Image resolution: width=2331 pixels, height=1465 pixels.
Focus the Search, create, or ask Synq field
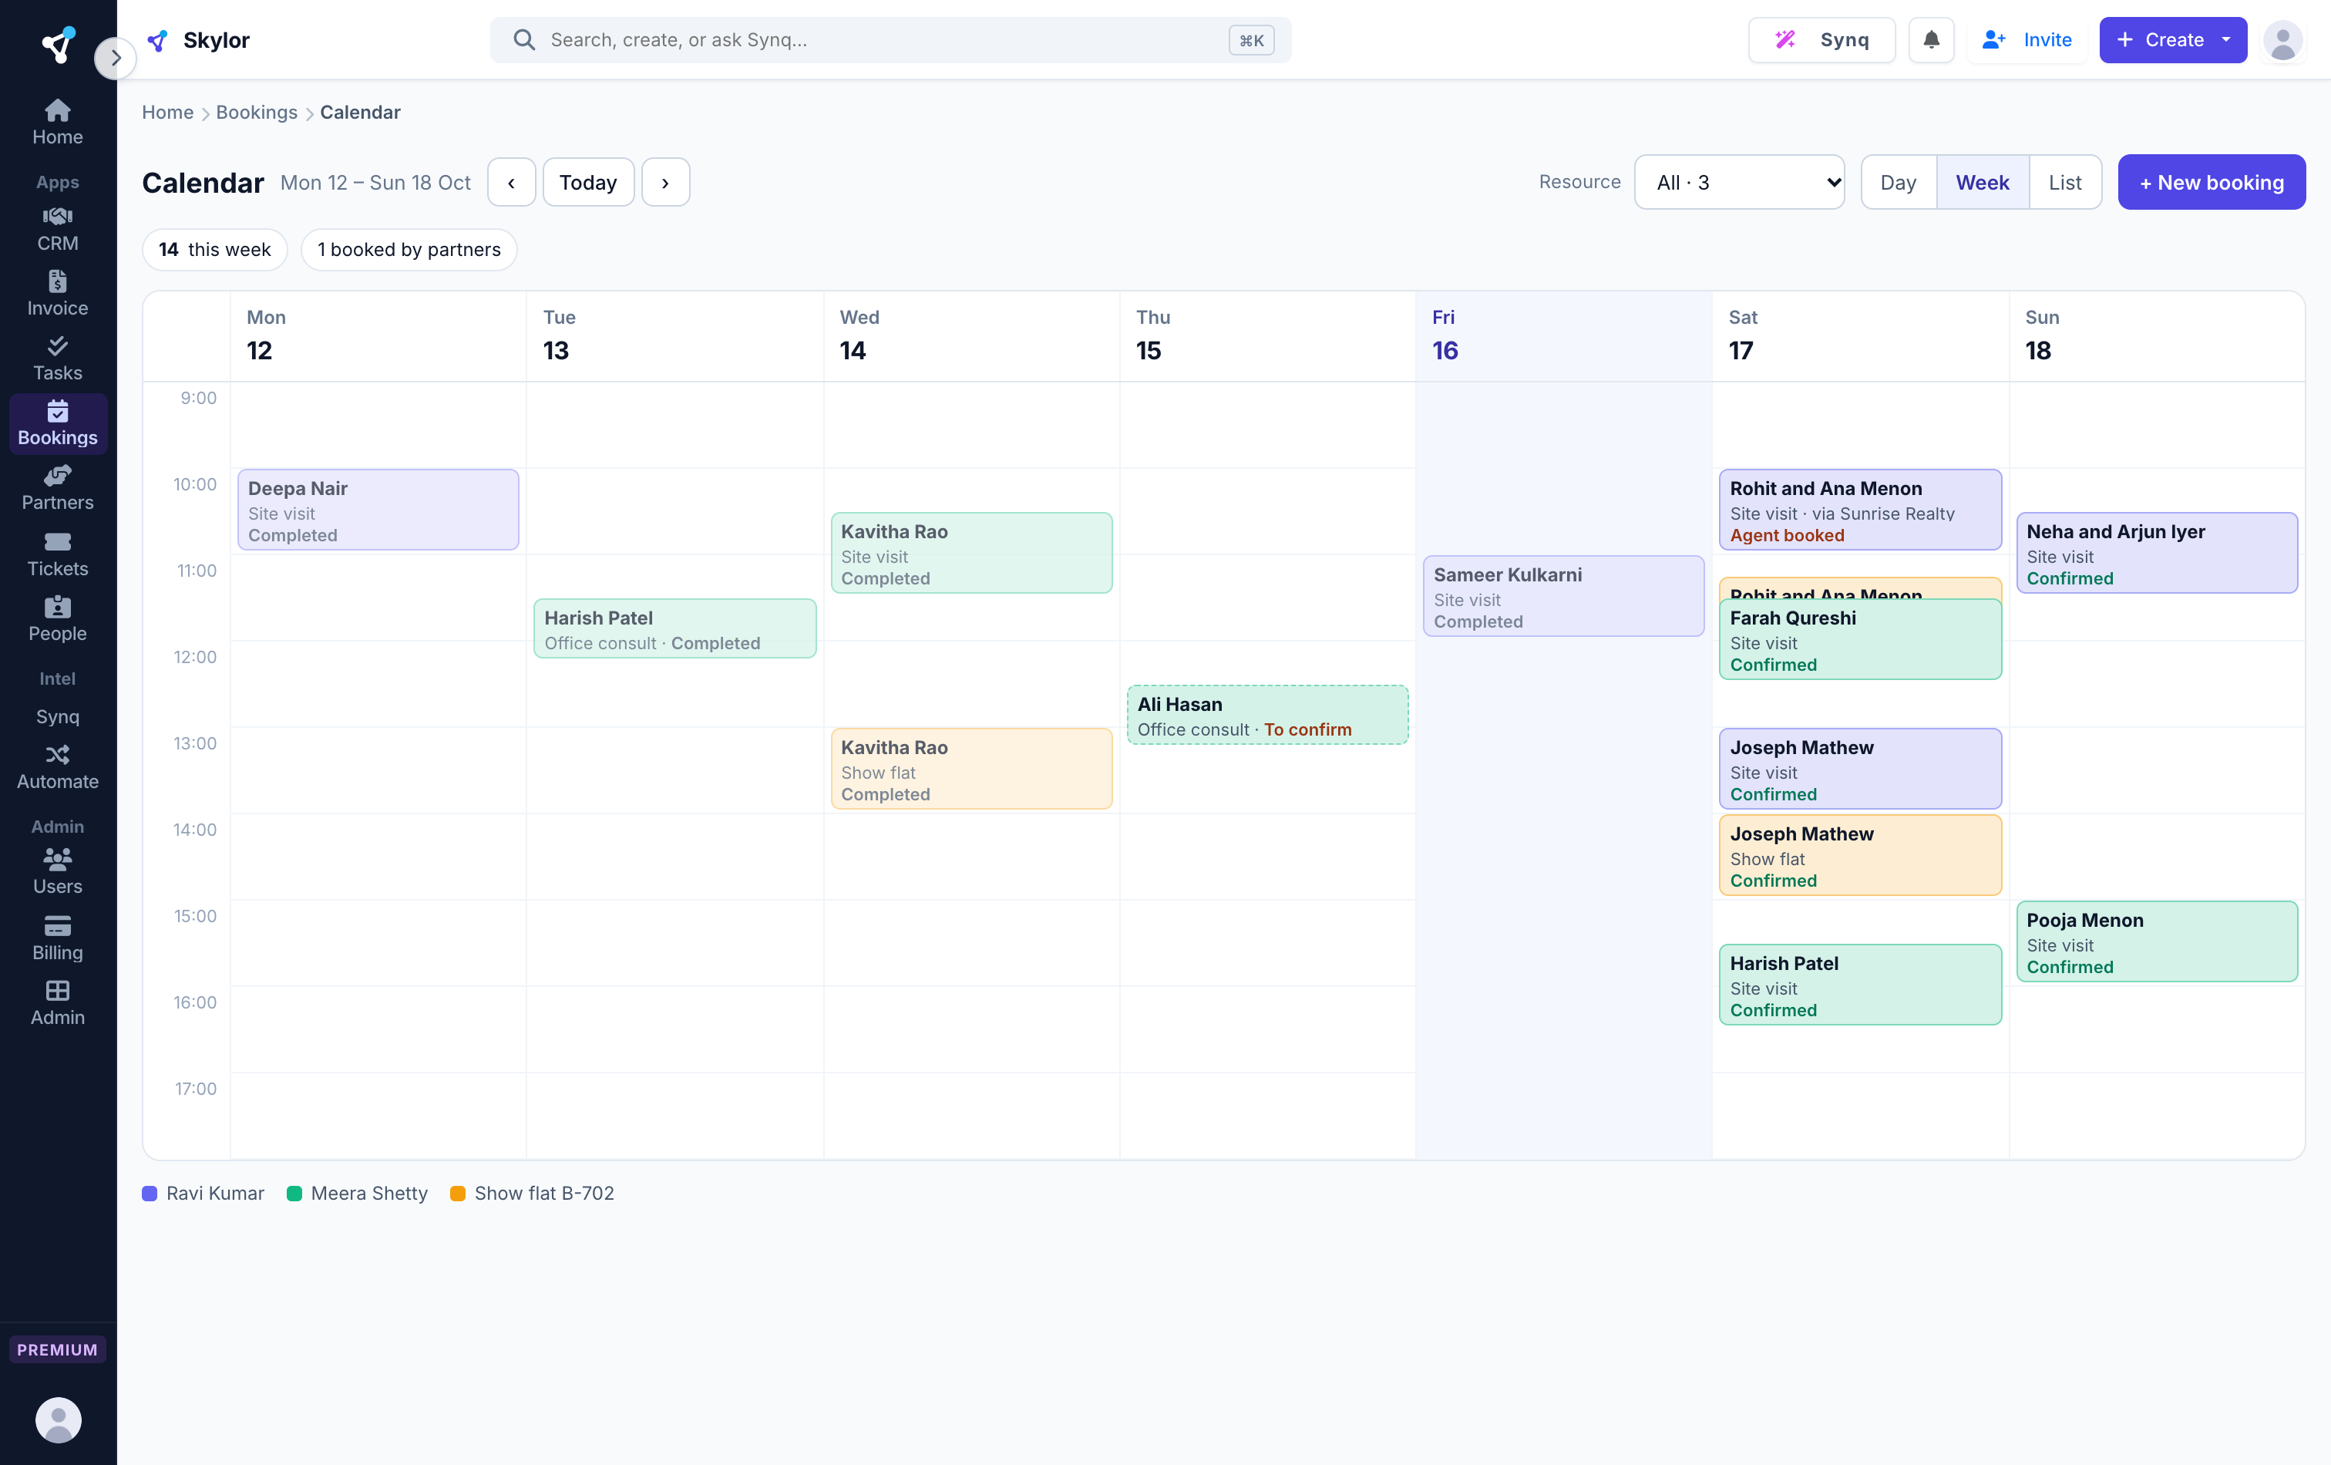click(x=890, y=39)
